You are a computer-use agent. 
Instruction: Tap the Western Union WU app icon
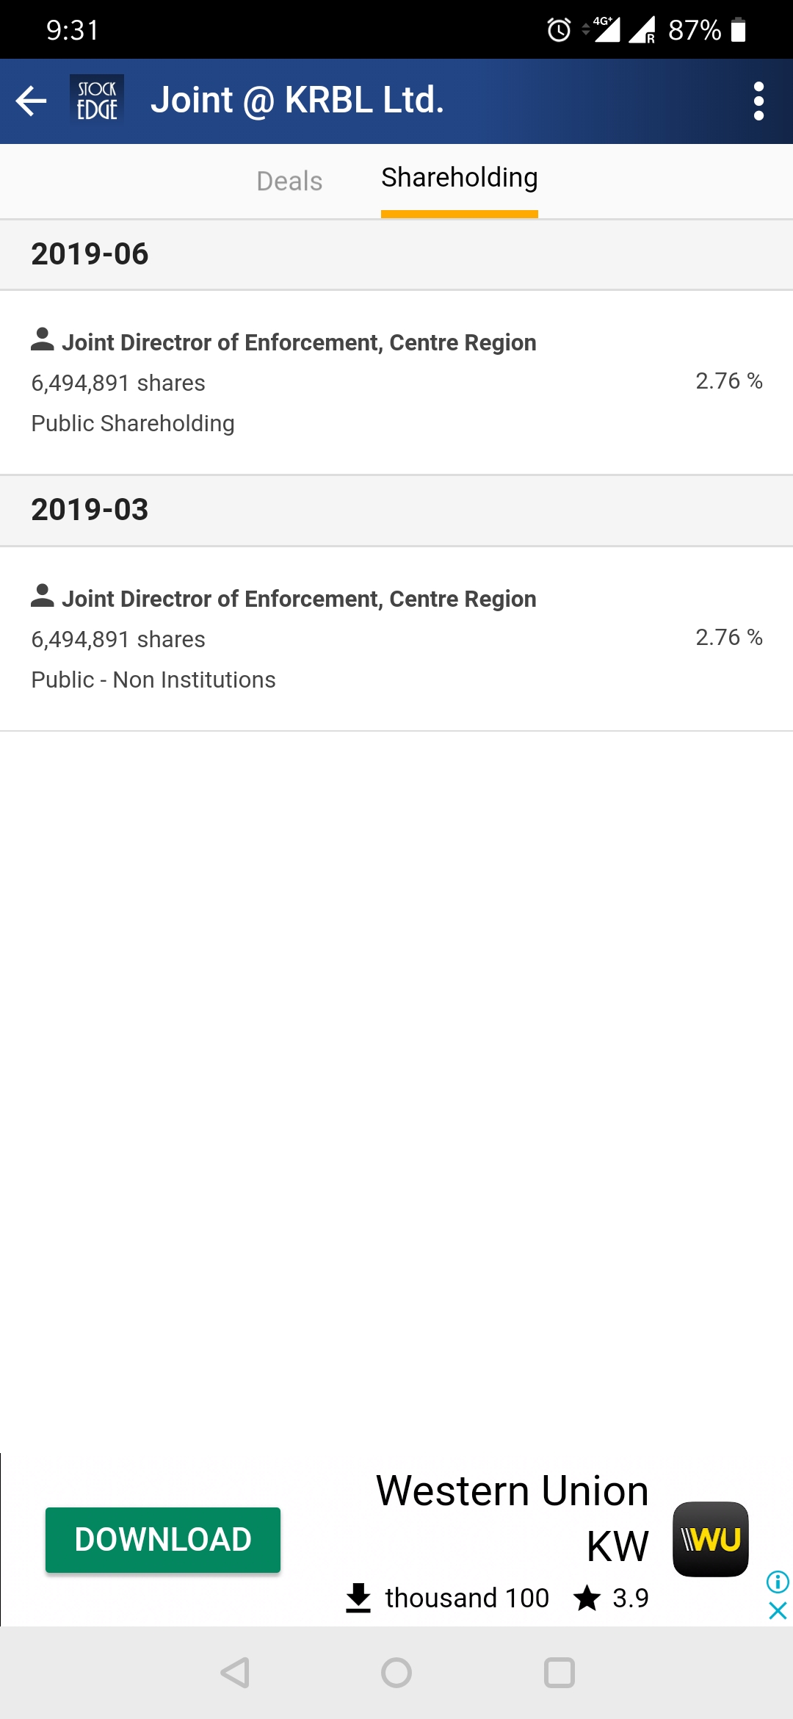click(710, 1539)
